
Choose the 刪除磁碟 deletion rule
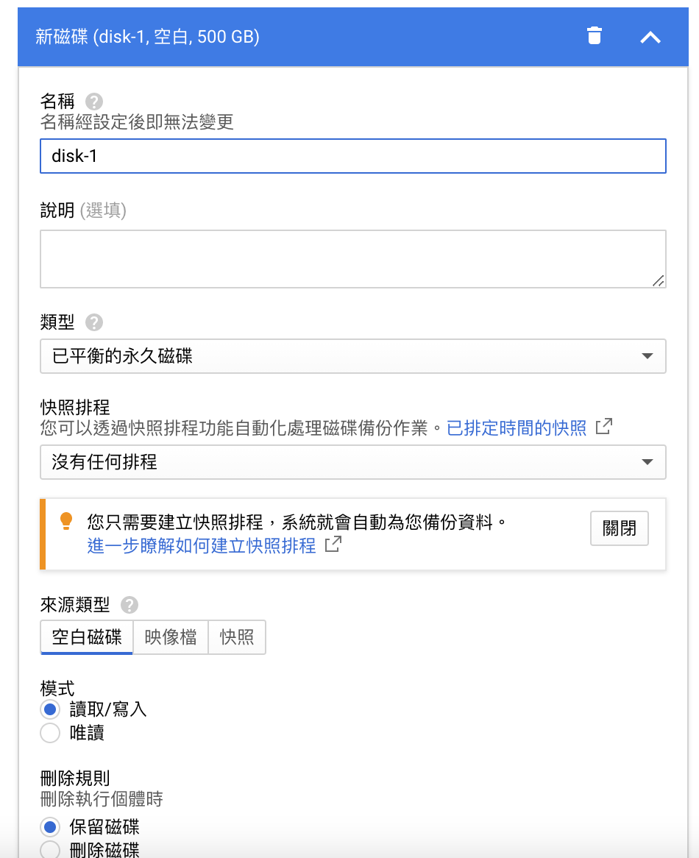(x=50, y=850)
